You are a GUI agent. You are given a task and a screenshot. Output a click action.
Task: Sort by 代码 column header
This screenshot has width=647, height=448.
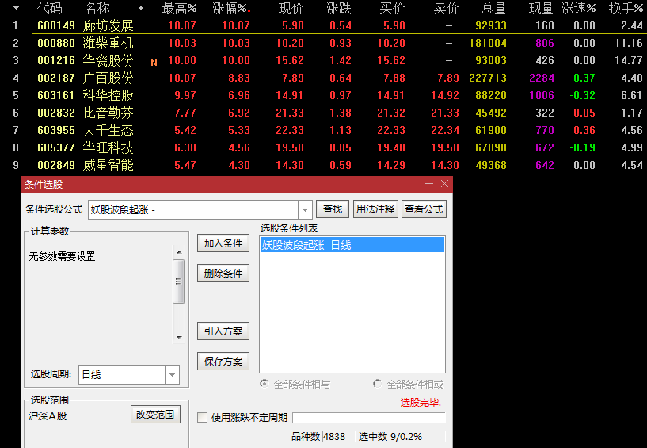tap(50, 8)
